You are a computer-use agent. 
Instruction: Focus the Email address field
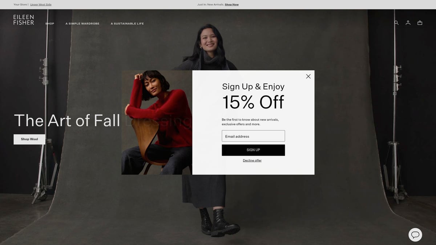(x=253, y=136)
